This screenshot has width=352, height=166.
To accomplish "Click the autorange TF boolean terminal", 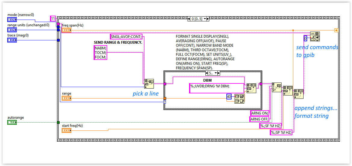I will coord(12,122).
